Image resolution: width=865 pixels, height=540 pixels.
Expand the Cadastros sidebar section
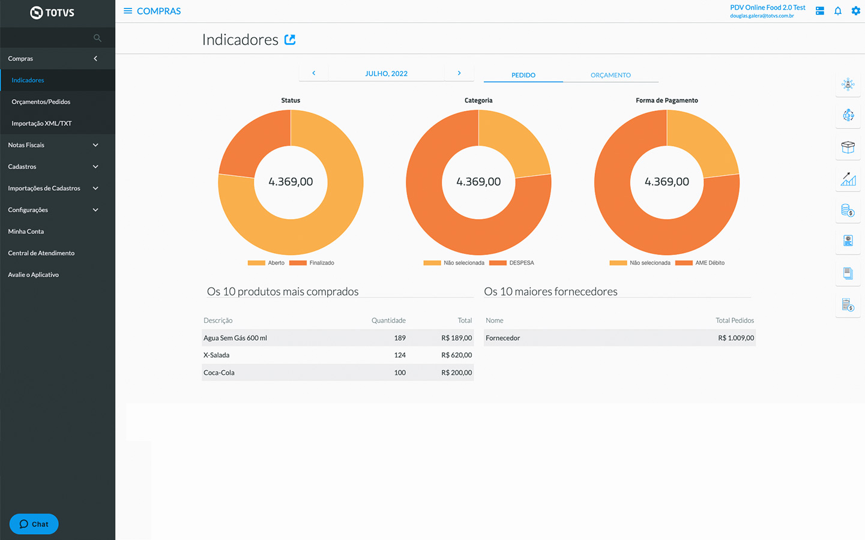tap(53, 167)
